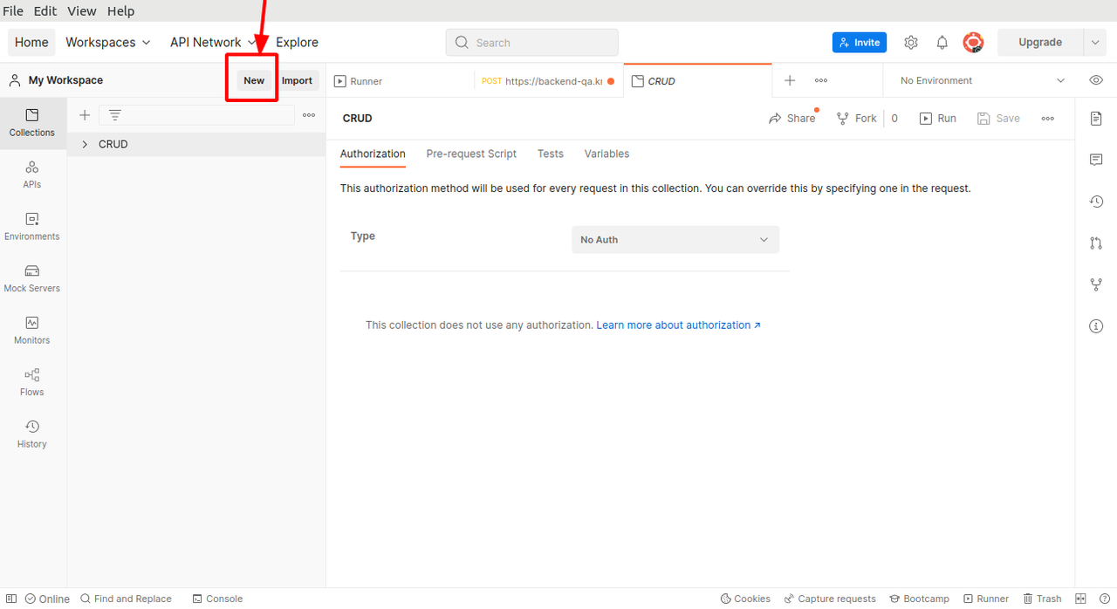
Task: Open the View menu
Action: point(82,11)
